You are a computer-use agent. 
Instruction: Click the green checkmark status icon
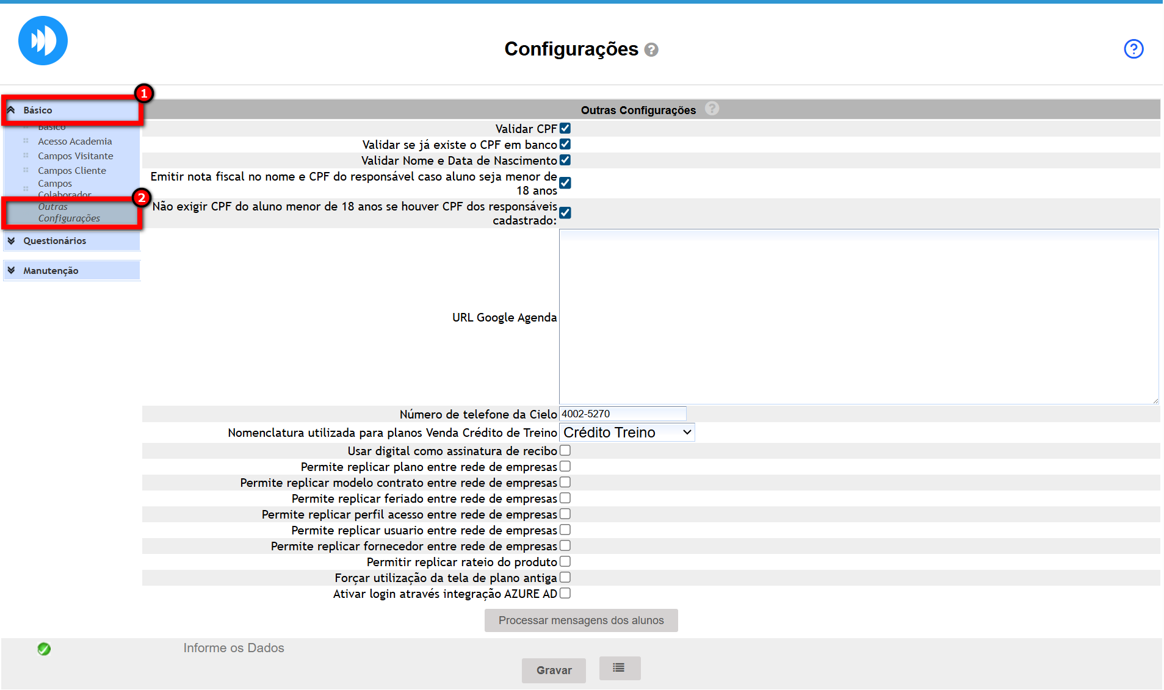click(44, 649)
